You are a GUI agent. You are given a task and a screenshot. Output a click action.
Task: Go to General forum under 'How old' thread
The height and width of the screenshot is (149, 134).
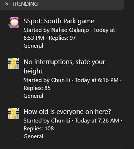(x=33, y=136)
